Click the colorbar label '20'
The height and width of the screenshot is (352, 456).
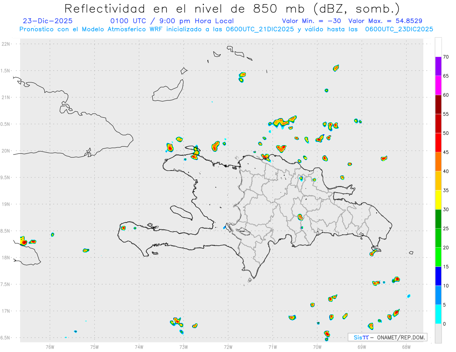[x=446, y=248]
